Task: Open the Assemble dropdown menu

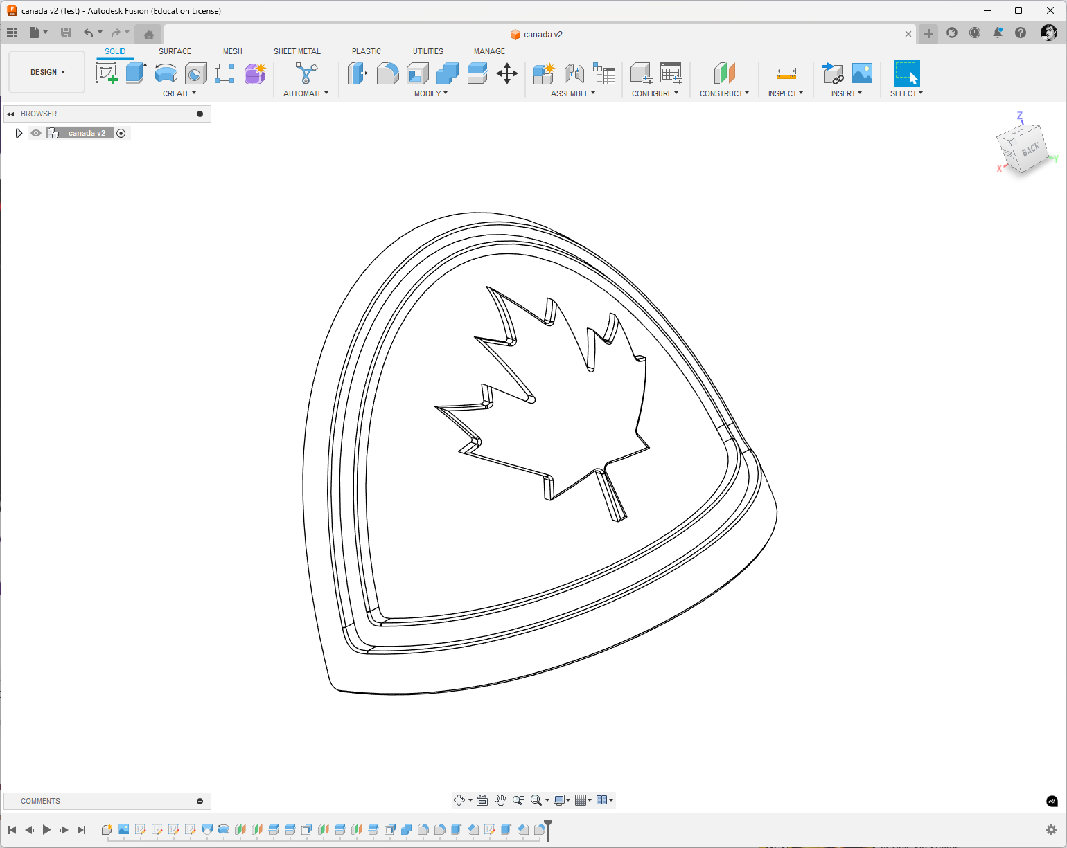Action: [x=573, y=93]
